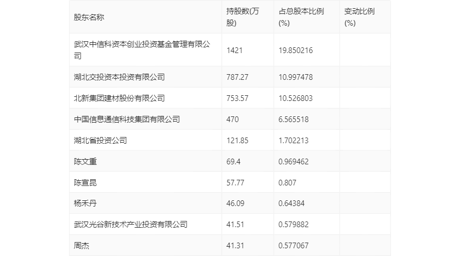Select shareholder name 周杰
This screenshot has height=256, width=460.
click(81, 246)
